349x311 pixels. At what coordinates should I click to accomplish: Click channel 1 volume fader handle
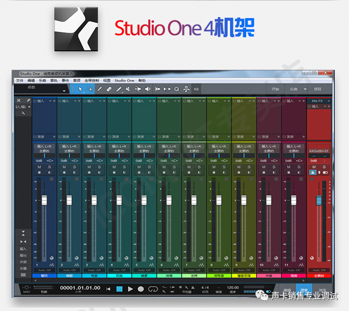pyautogui.click(x=44, y=200)
